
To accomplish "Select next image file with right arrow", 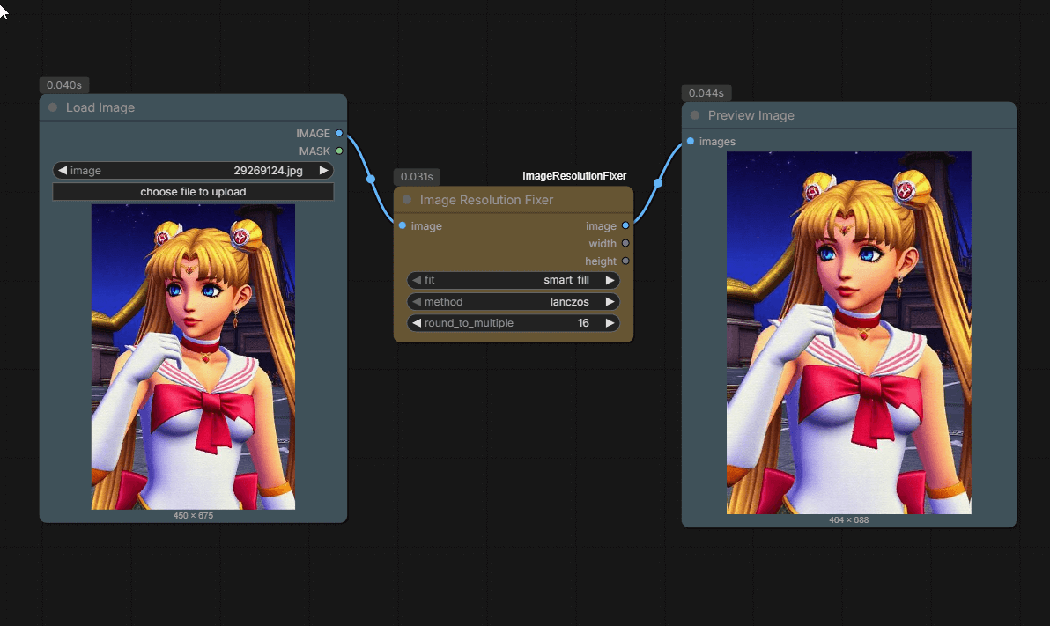I will pyautogui.click(x=324, y=171).
